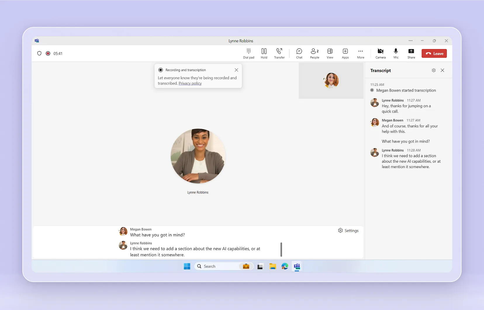Click Lynne Robbins' avatar in live captions
Viewport: 484px width, 310px height.
[123, 245]
